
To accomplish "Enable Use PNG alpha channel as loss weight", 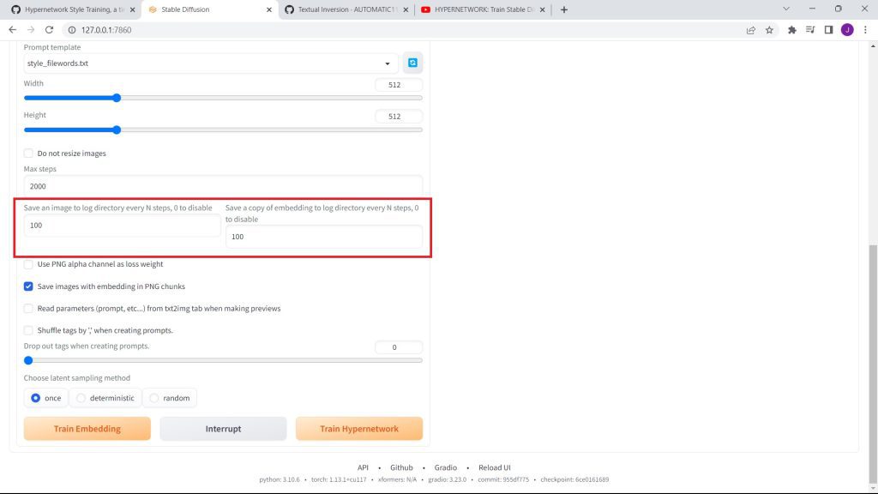I will pyautogui.click(x=29, y=264).
